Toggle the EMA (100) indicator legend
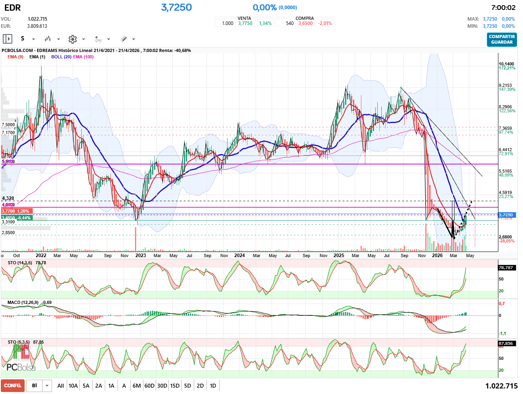Screen dimensions: 523x394 83,57
